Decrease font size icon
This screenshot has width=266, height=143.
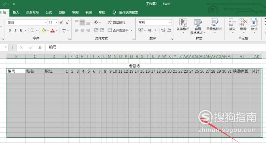point(67,22)
